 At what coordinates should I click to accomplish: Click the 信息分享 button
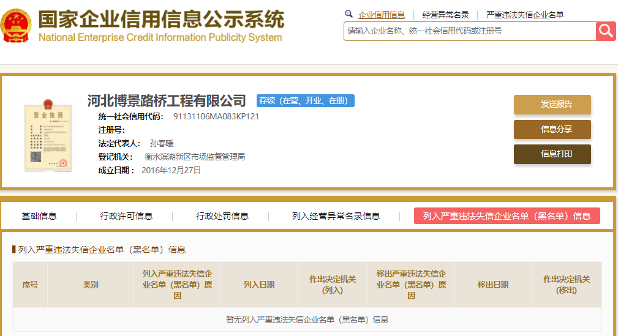pos(552,129)
